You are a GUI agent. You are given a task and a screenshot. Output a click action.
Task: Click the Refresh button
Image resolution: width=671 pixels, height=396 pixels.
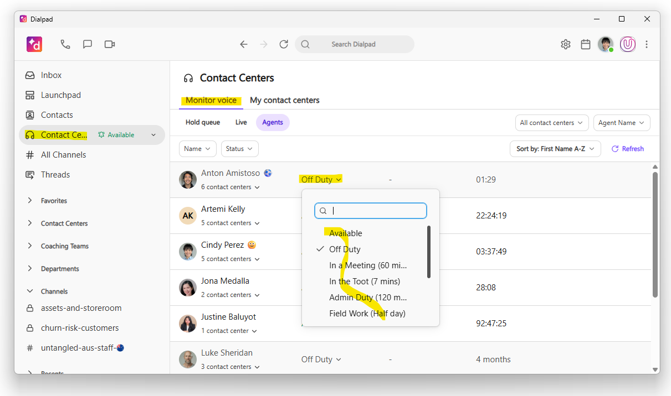(x=628, y=149)
